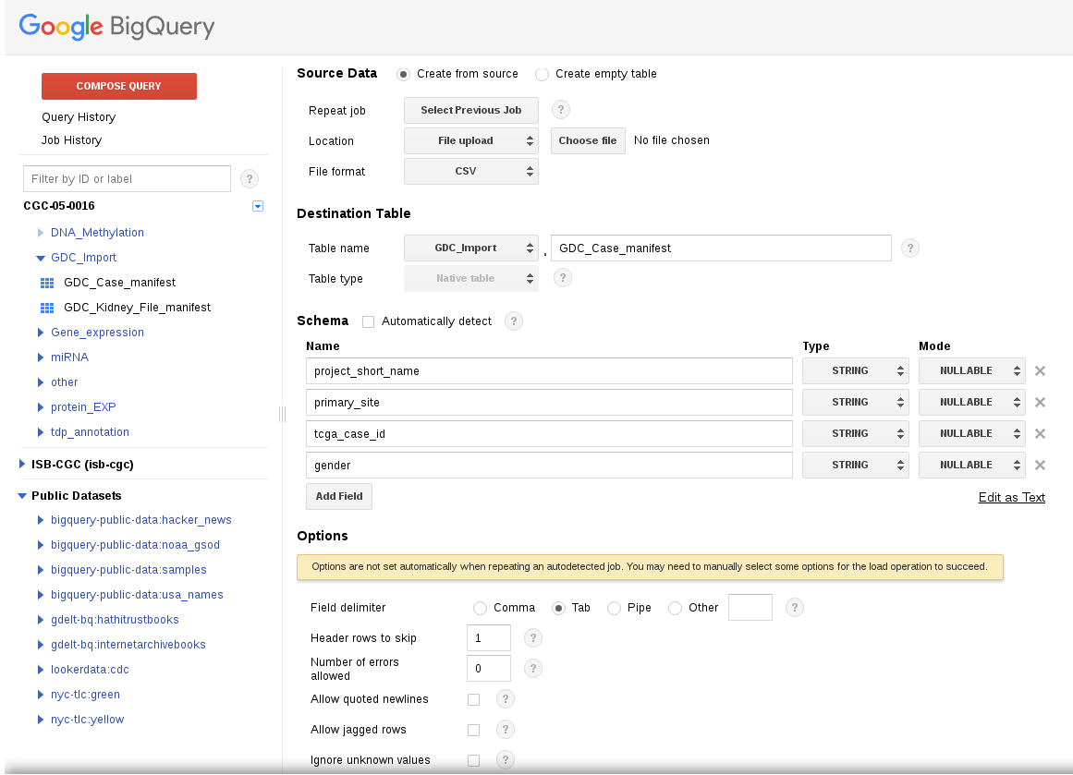Check Allow jagged rows

[473, 730]
